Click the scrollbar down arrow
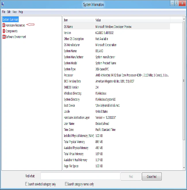This screenshot has height=190, width=187. coord(184,168)
